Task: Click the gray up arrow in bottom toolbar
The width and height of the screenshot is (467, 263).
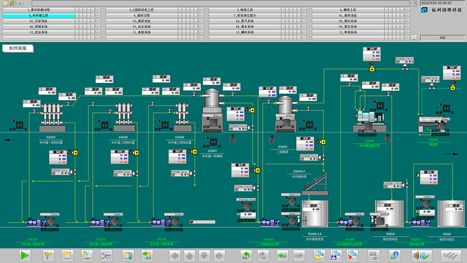Action: point(189,255)
